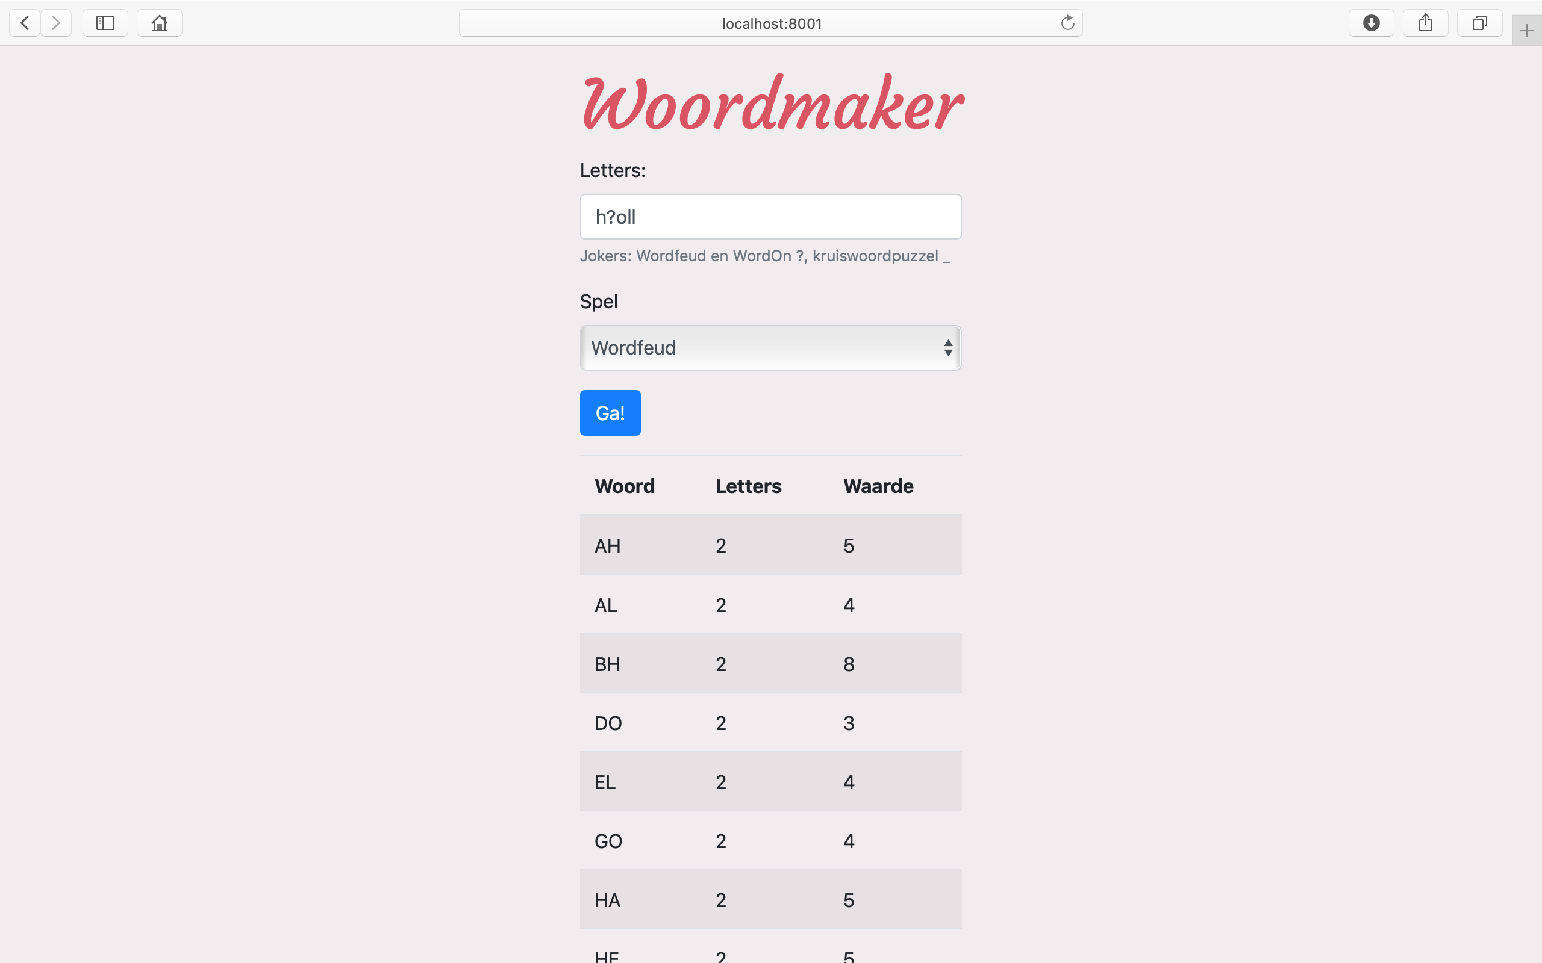Click the Waarde column header

click(x=878, y=486)
